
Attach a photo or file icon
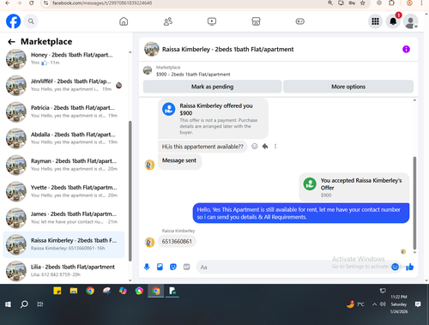tap(160, 267)
